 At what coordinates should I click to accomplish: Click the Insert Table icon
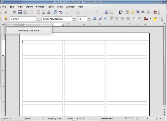(112, 12)
